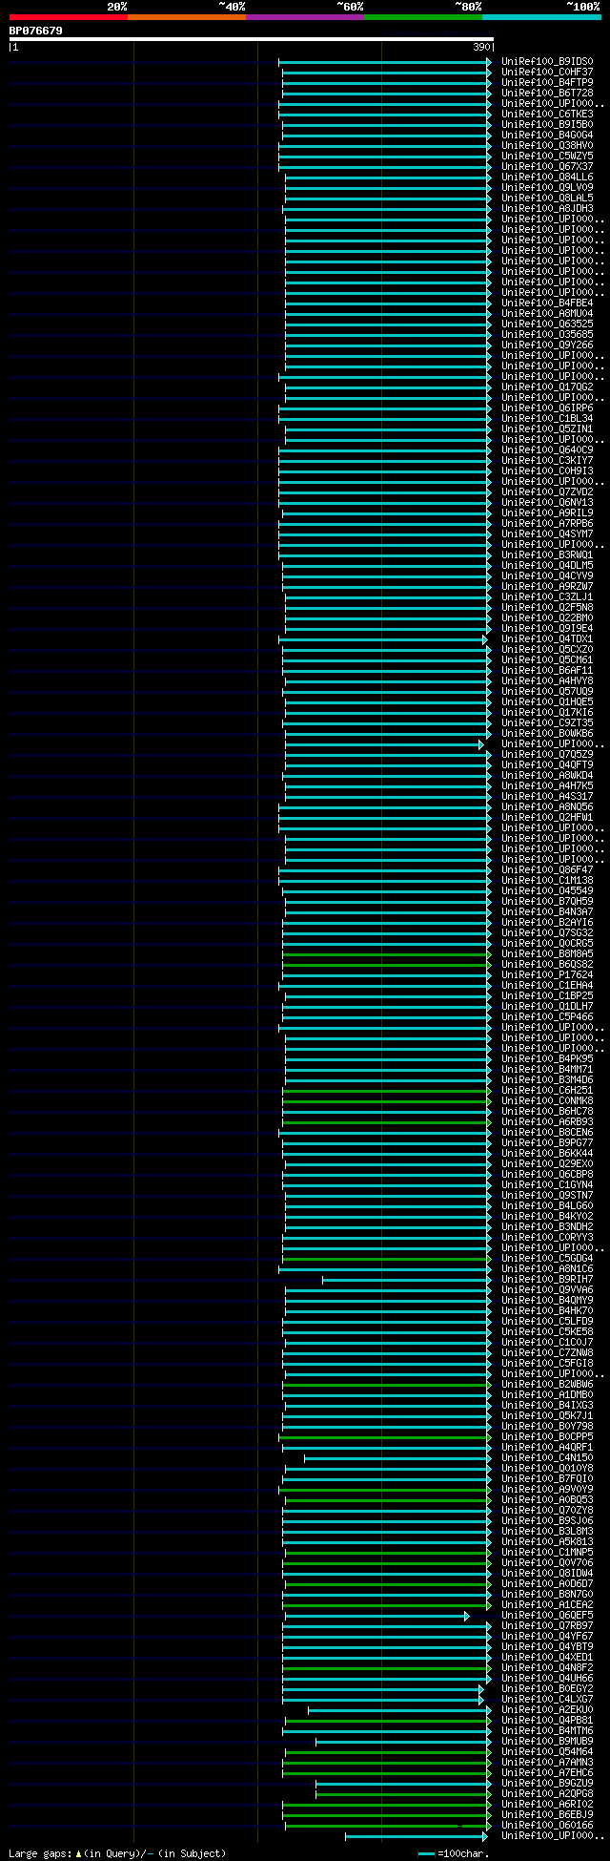Select UniRef100_C1C0J7 label
Viewport: 610px width, 1861px height.
tap(547, 1342)
